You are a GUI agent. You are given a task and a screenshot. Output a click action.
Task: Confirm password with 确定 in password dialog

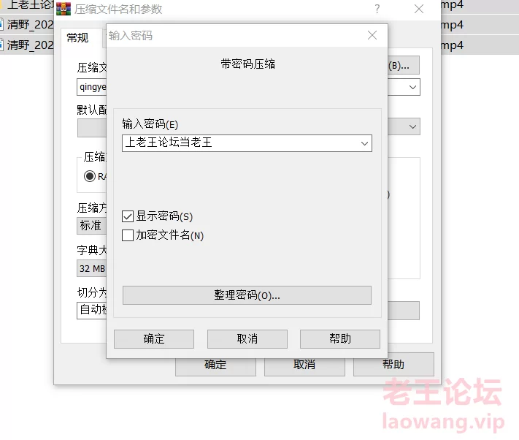pos(154,339)
